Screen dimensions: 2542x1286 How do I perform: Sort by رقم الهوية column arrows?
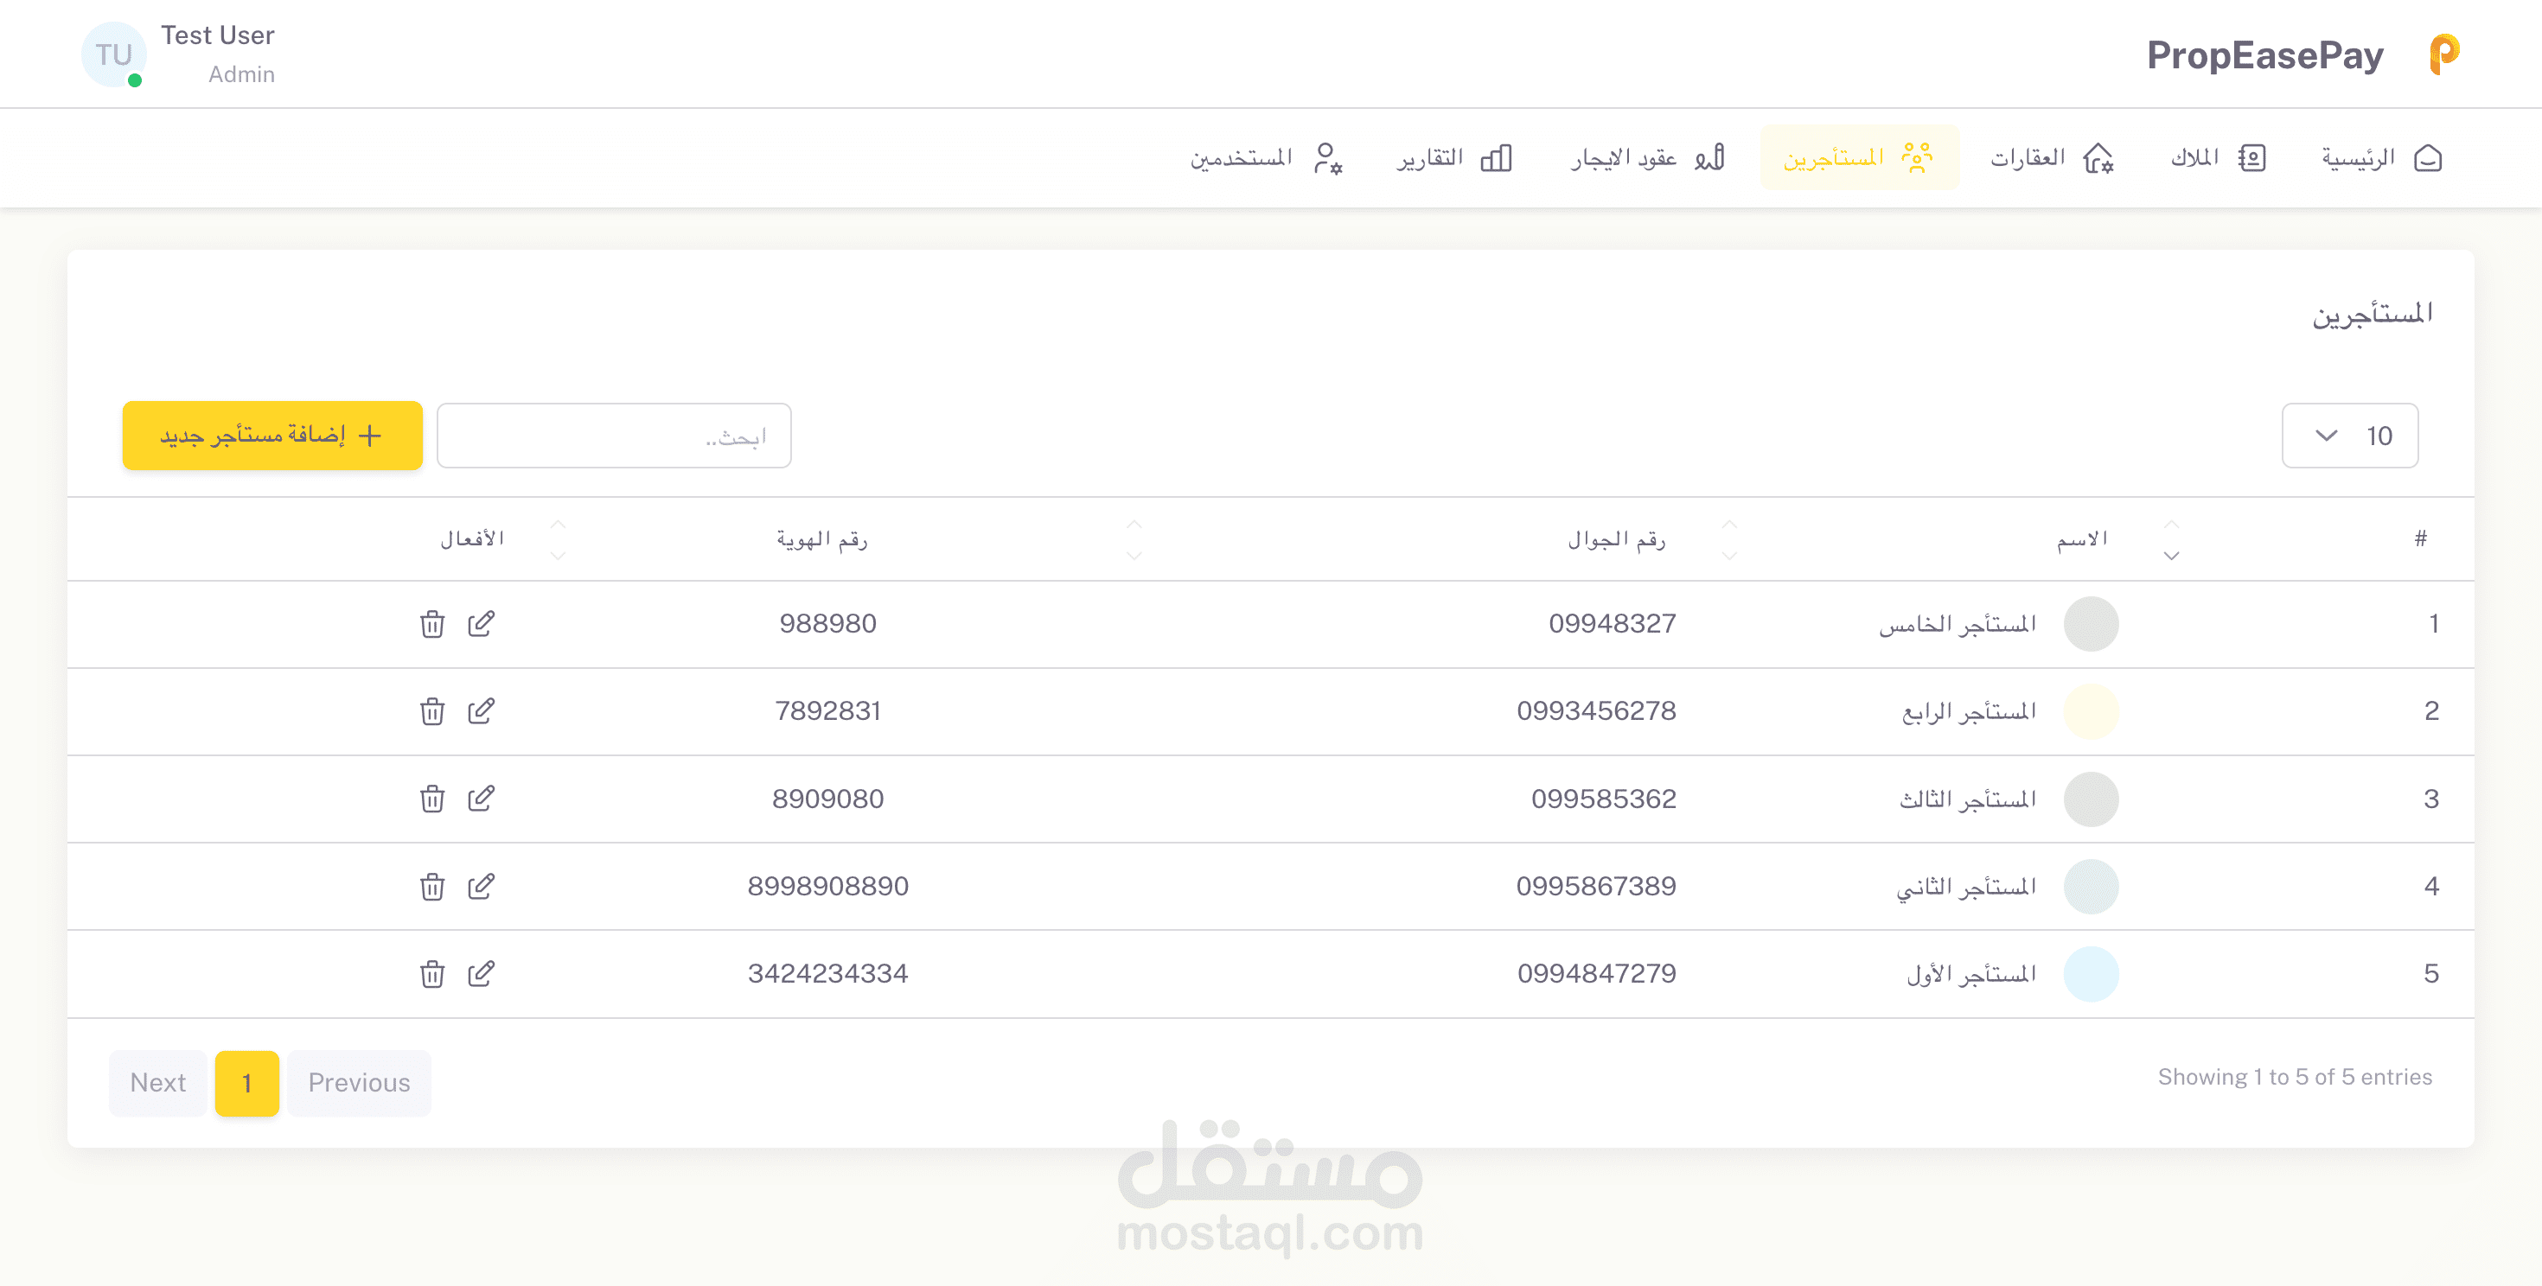(x=1134, y=538)
